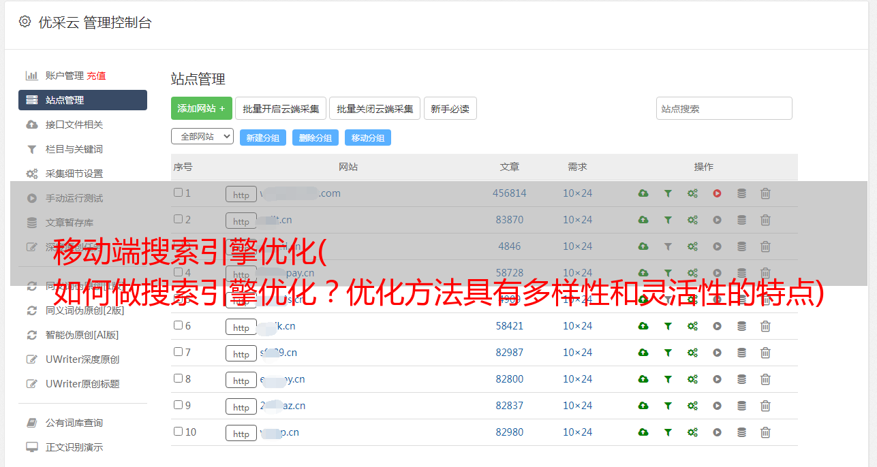Click 批量开启云端采集 button
The image size is (877, 467).
pos(281,108)
